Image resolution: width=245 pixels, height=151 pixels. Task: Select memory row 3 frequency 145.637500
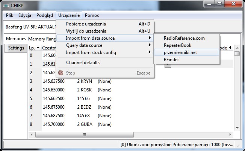[x=54, y=81]
